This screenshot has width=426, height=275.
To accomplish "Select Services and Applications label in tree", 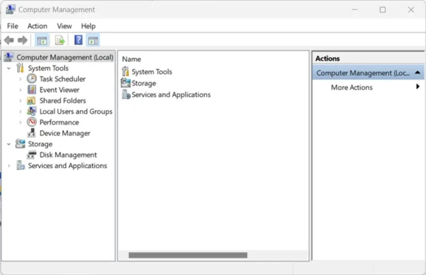I will (68, 165).
